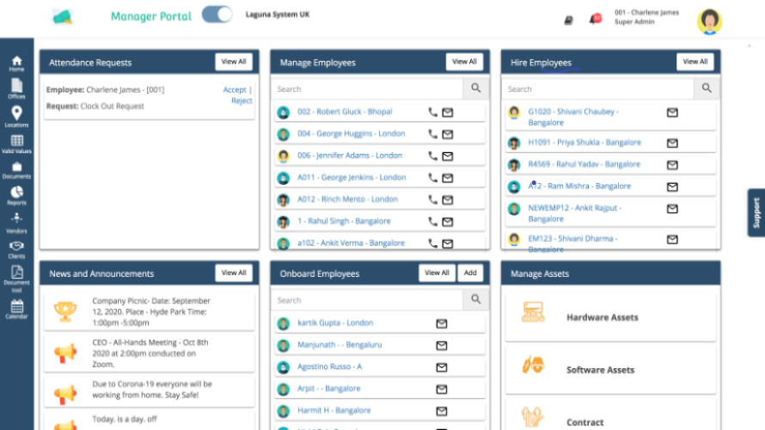Accept Charlene James clock out request
765x430 pixels.
pos(235,89)
